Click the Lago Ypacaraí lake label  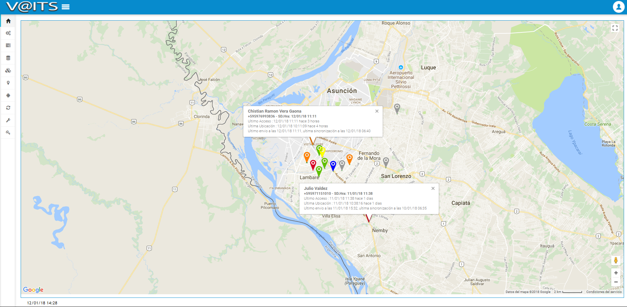575,142
